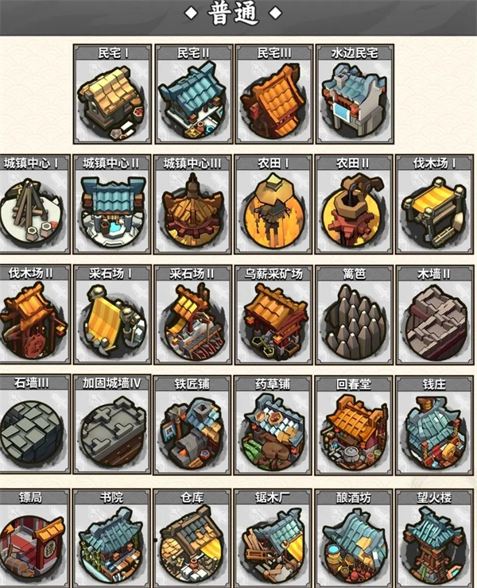Click the 钱庄 bank building icon
The width and height of the screenshot is (477, 588).
click(x=435, y=432)
